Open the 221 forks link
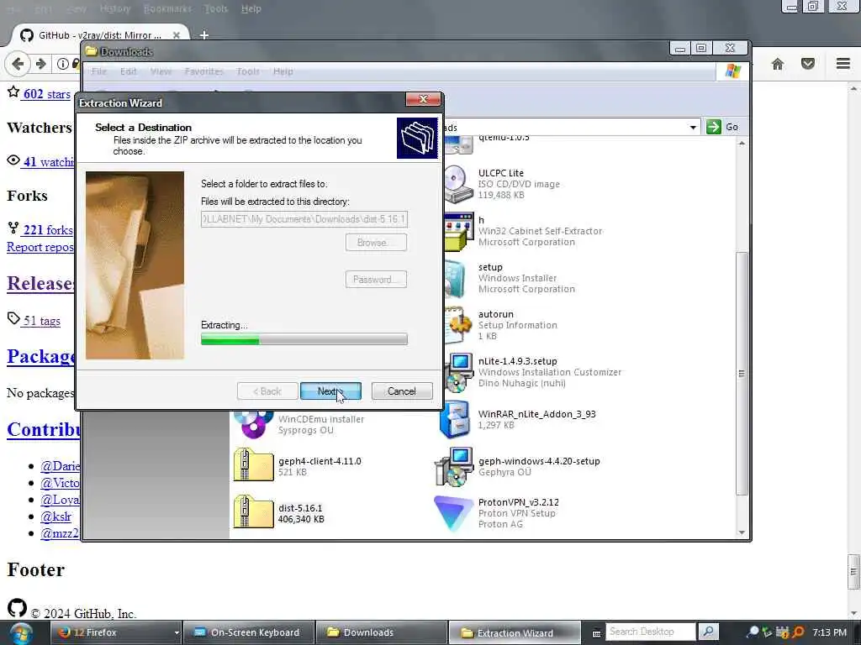Viewport: 861px width, 645px height. pyautogui.click(x=48, y=230)
